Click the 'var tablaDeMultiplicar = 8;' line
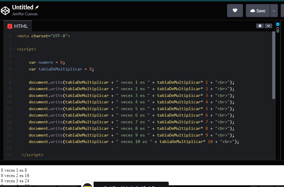The width and height of the screenshot is (284, 187). click(x=61, y=69)
